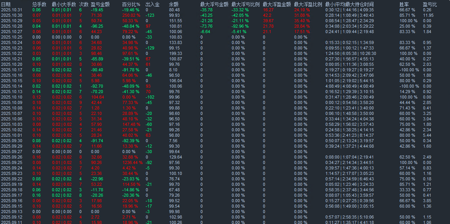The width and height of the screenshot is (450, 224).
Task: Click the 151.55 balance value
Action: coord(176,21)
